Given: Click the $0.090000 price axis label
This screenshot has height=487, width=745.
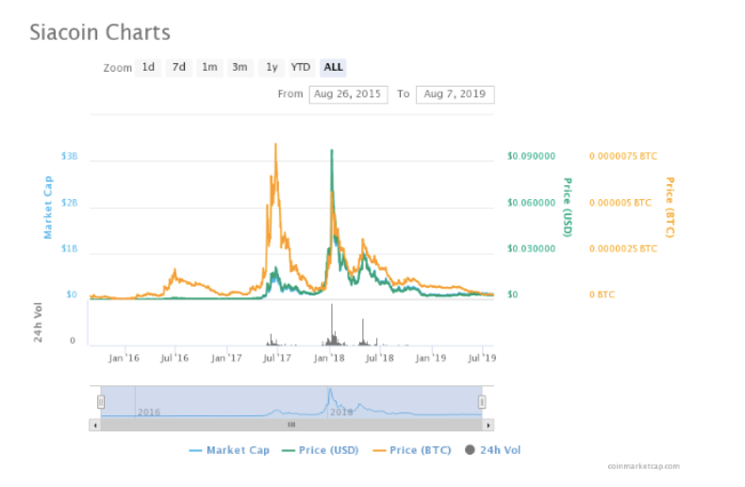Looking at the screenshot, I should (531, 156).
